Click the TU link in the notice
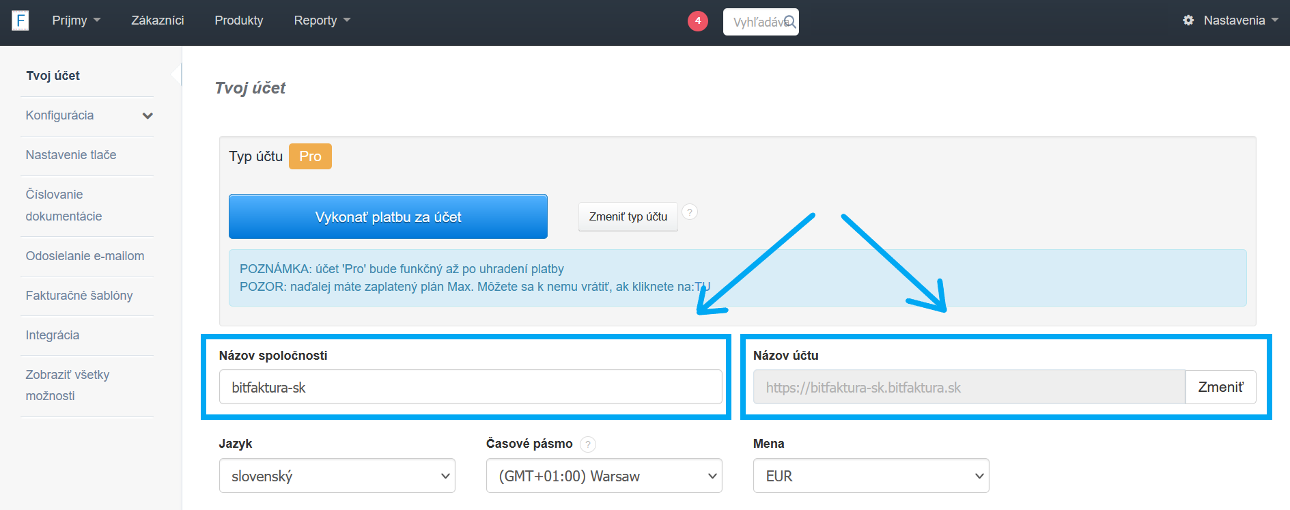The height and width of the screenshot is (510, 1290). pyautogui.click(x=703, y=287)
